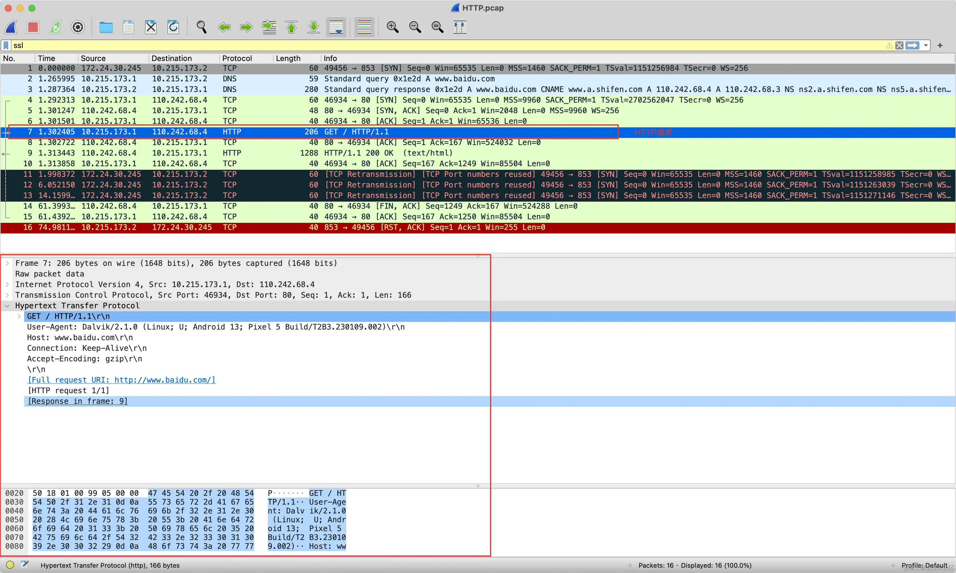Click the resize columns icon
Viewport: 956px width, 573px height.
[x=460, y=27]
